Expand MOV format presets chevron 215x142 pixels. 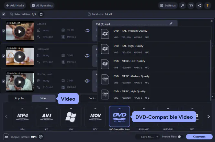point(95,109)
